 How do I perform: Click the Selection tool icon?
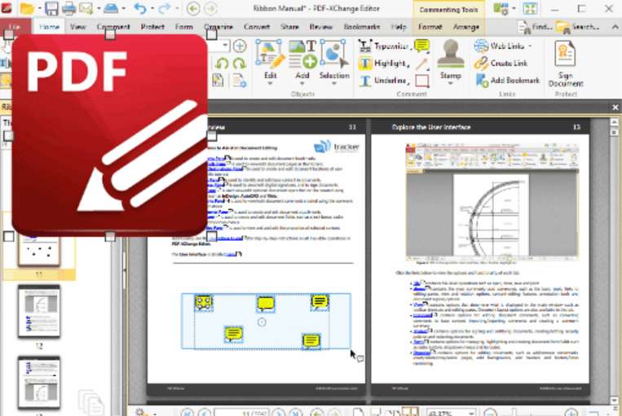tap(334, 55)
